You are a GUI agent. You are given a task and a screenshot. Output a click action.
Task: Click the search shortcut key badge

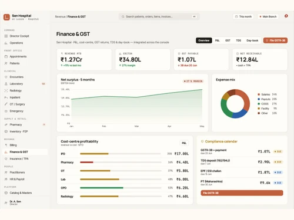194,16
